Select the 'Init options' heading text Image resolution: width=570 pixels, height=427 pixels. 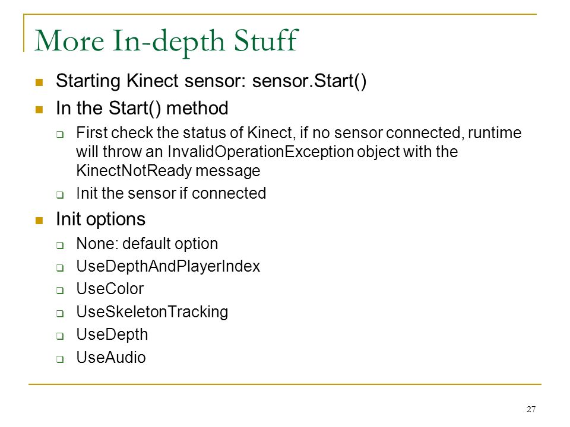point(101,219)
